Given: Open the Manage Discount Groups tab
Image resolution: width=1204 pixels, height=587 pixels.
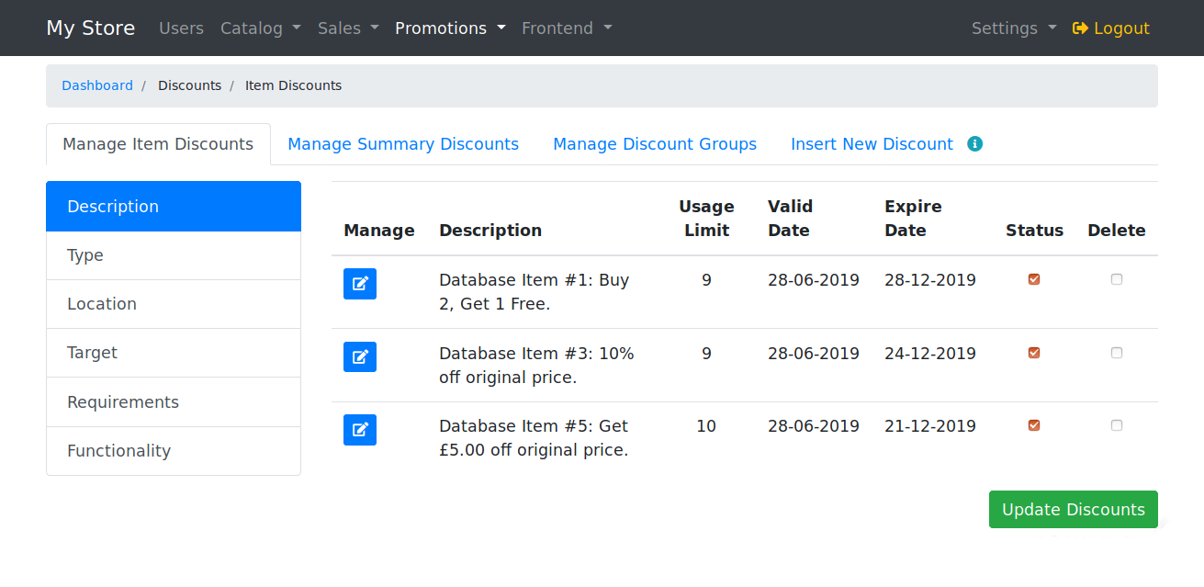Looking at the screenshot, I should click(655, 144).
